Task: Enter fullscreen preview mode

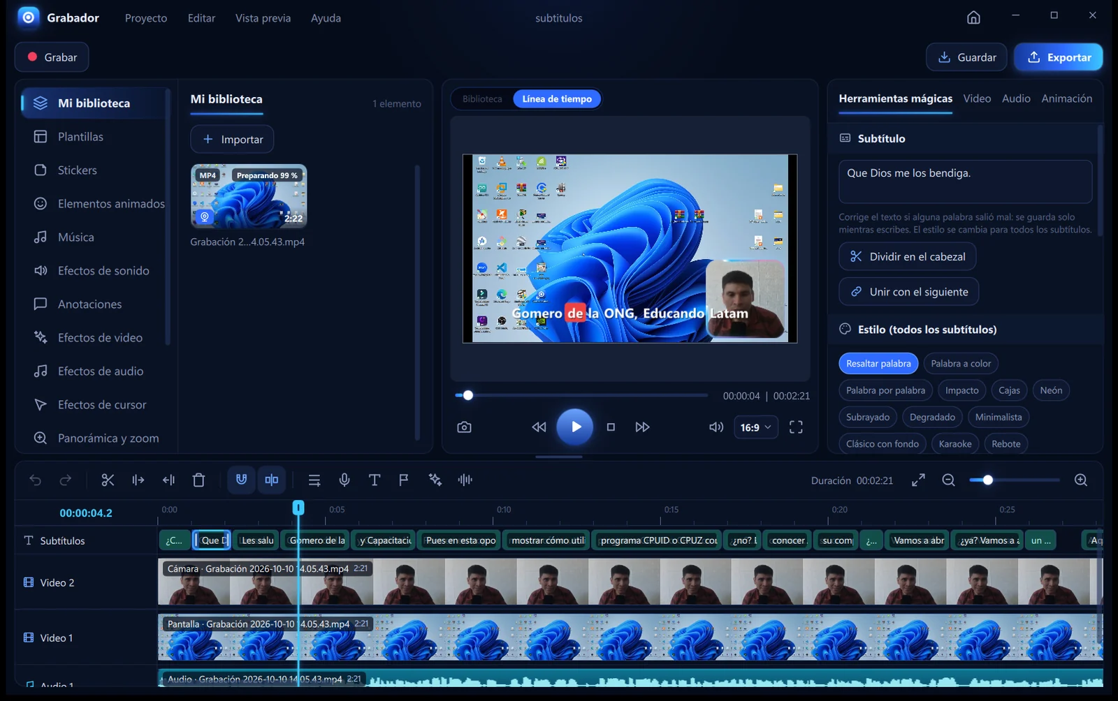Action: coord(796,427)
